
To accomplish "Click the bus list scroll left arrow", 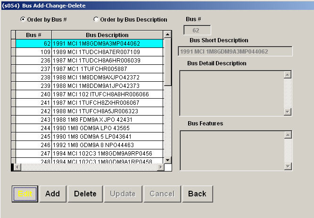I will click(17, 167).
